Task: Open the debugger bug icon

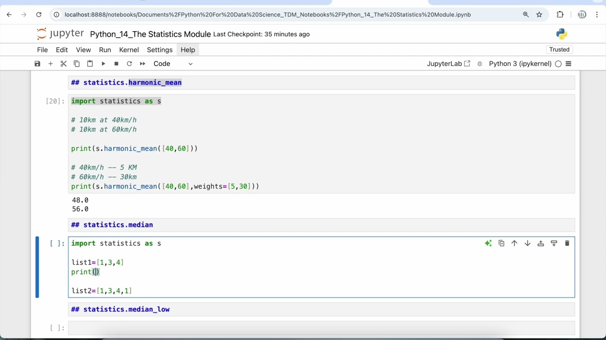Action: pos(480,64)
